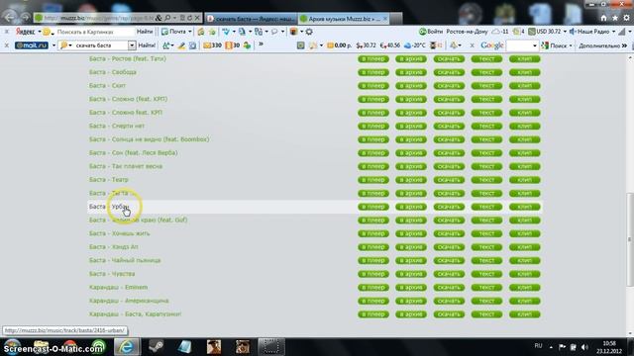
Task: Close the Google toolbar with its X
Action: coord(472,45)
